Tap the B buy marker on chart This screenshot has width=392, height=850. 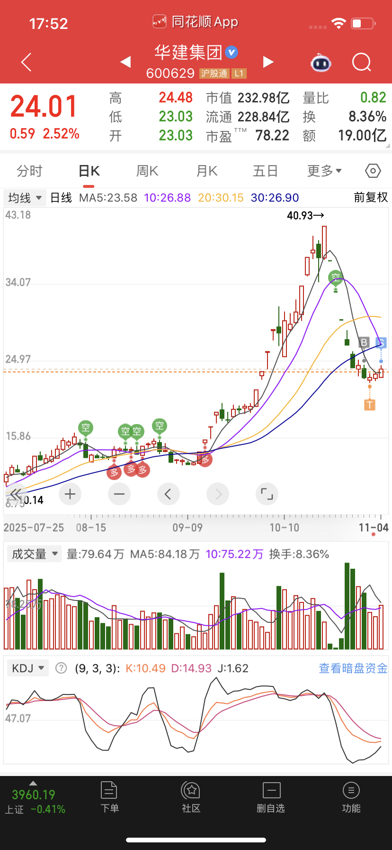pos(364,342)
